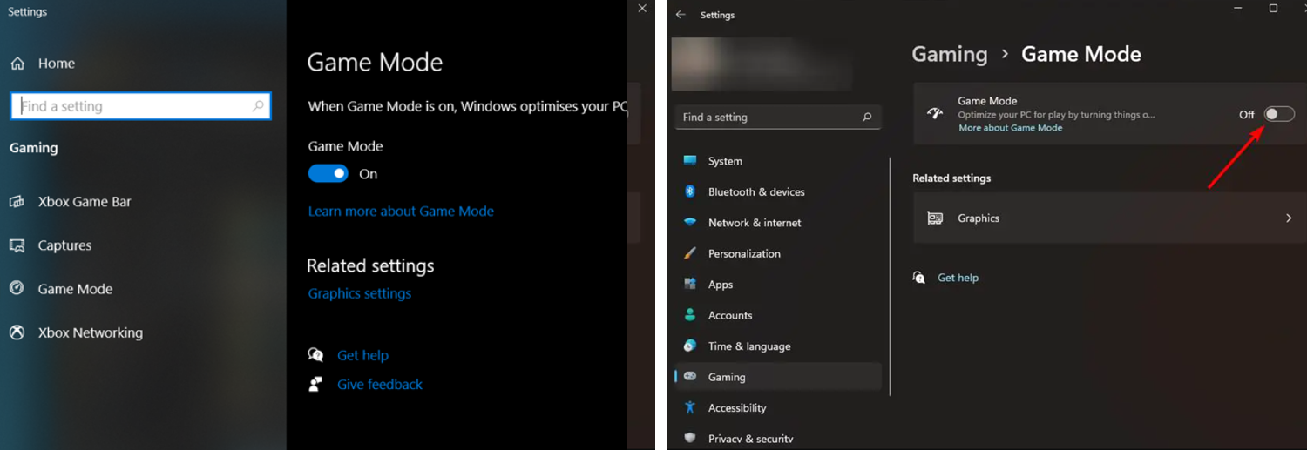
Task: Click the blurred user profile area in Windows 11
Action: (762, 64)
